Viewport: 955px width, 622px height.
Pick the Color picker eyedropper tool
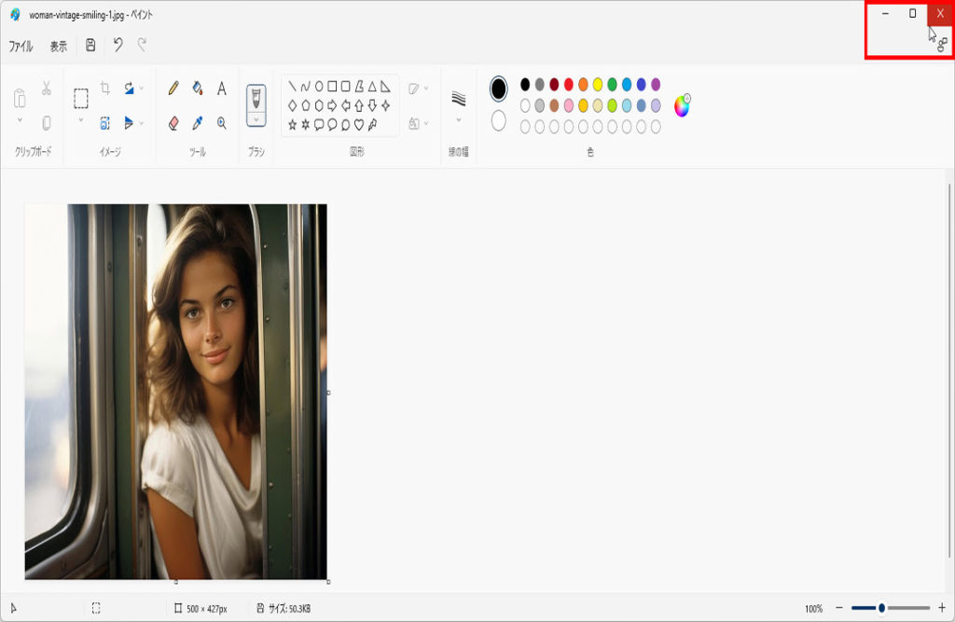tap(198, 123)
